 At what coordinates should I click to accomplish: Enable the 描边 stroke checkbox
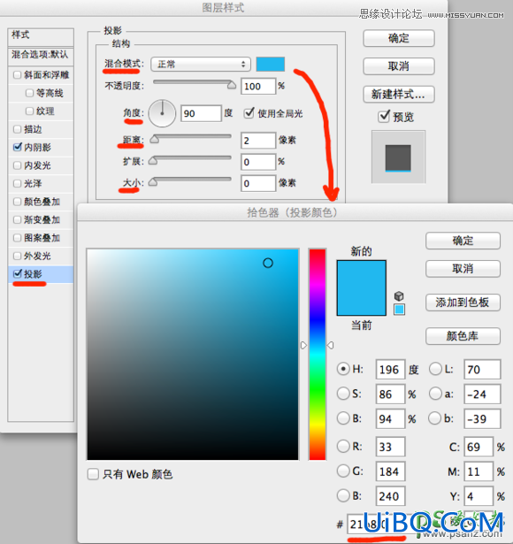tap(17, 129)
